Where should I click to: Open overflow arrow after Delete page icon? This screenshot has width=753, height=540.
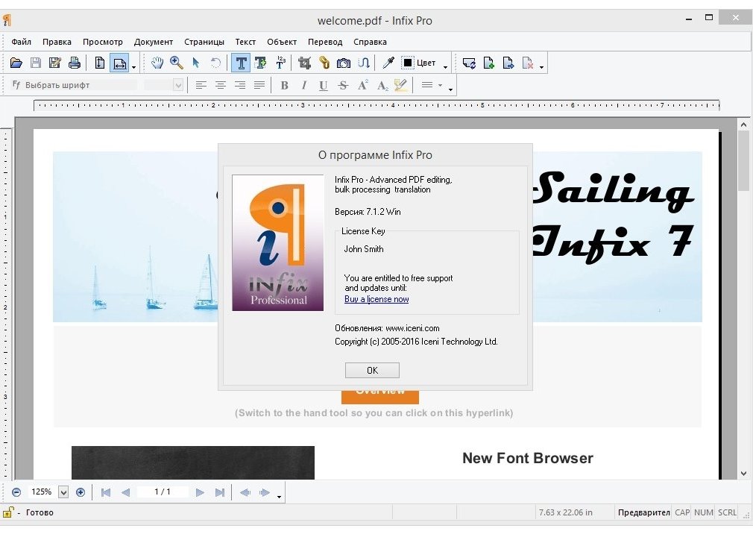pos(542,67)
